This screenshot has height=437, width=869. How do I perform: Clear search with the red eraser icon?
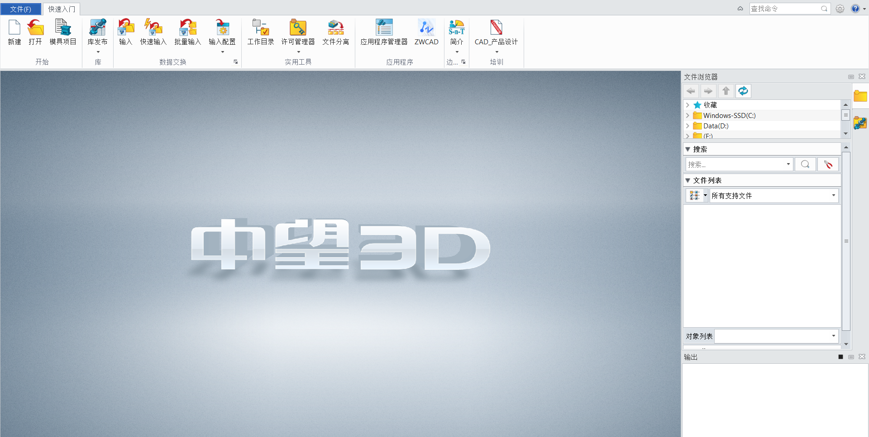coord(828,164)
